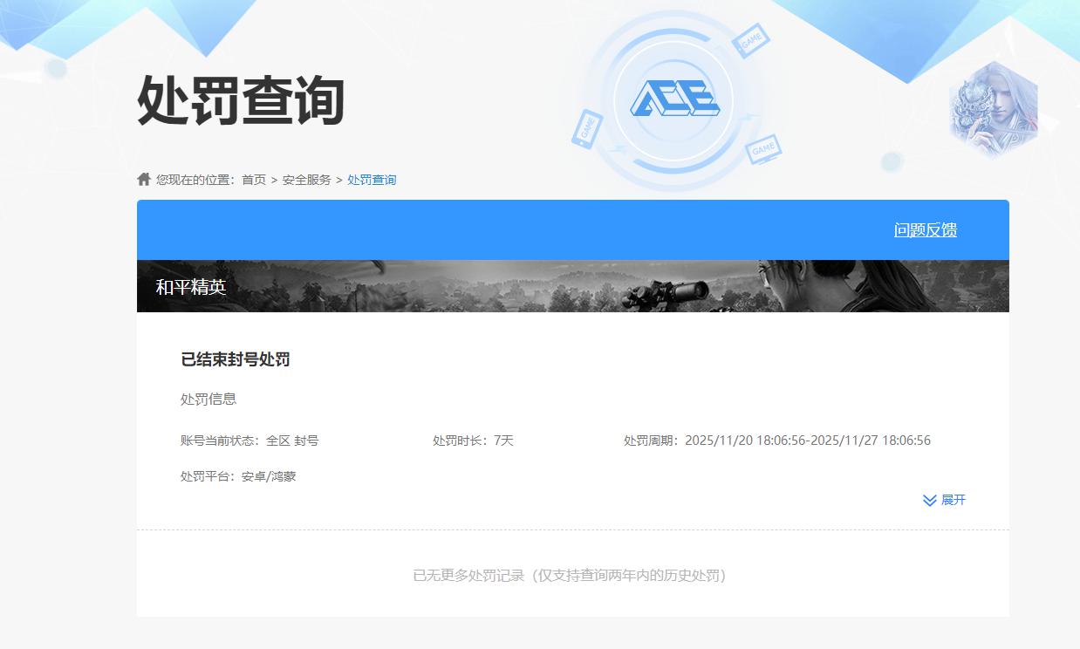Select the 处罚查询 breadcrumb entry
This screenshot has width=1080, height=649.
(x=372, y=180)
